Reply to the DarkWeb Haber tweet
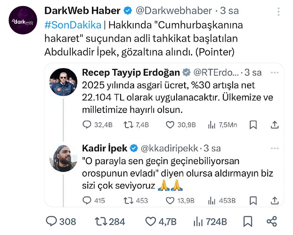 coord(51,221)
